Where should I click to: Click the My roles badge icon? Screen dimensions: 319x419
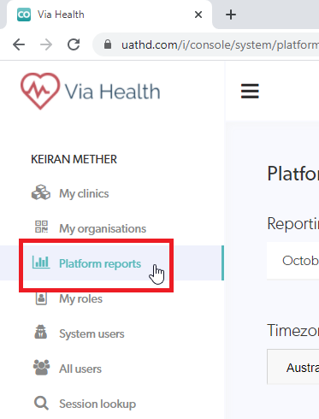pos(41,298)
